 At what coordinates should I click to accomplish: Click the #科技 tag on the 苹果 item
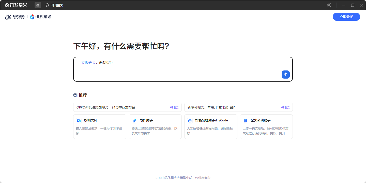click(285, 107)
